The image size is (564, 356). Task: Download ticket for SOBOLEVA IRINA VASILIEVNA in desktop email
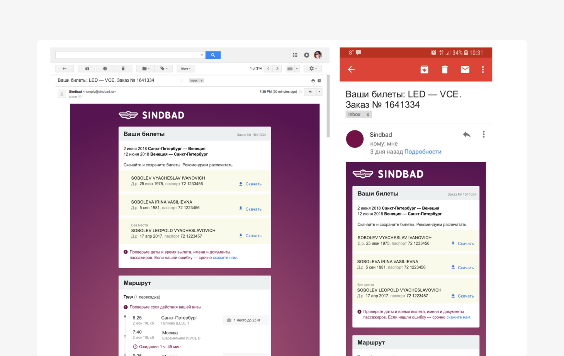(250, 209)
